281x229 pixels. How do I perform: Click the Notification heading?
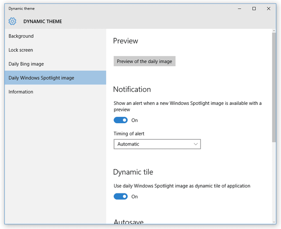[132, 89]
